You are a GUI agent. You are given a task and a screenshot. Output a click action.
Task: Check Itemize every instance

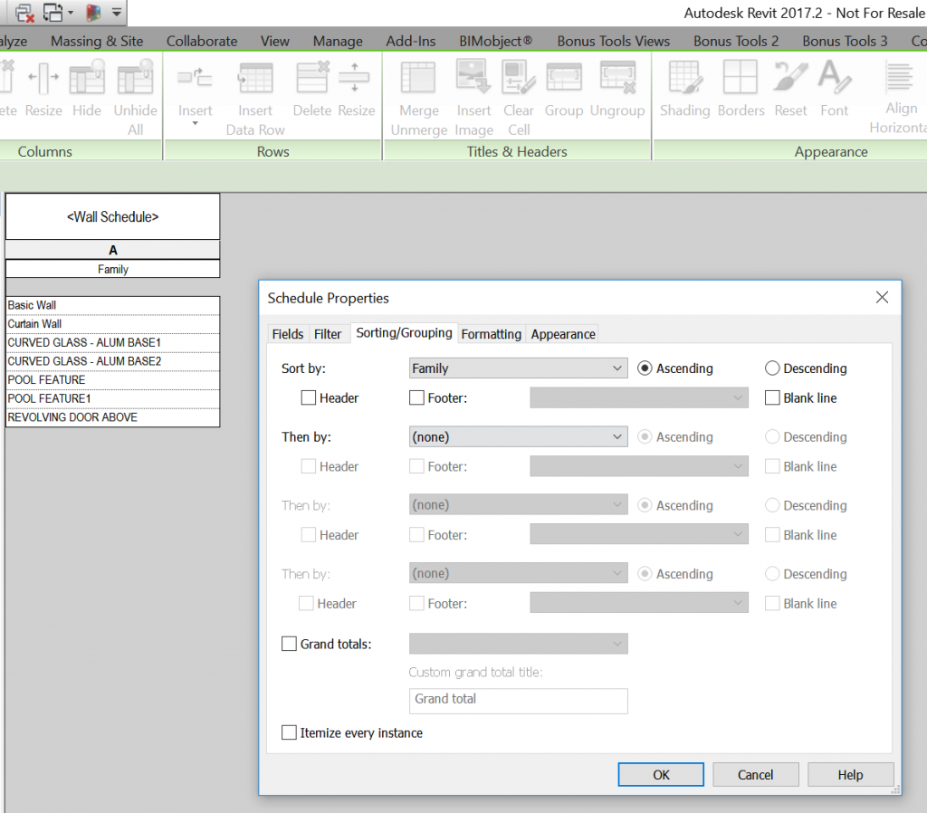click(290, 733)
